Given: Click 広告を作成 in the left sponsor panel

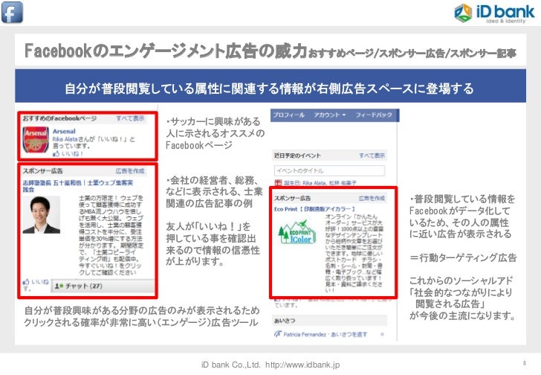Looking at the screenshot, I should click(130, 171).
